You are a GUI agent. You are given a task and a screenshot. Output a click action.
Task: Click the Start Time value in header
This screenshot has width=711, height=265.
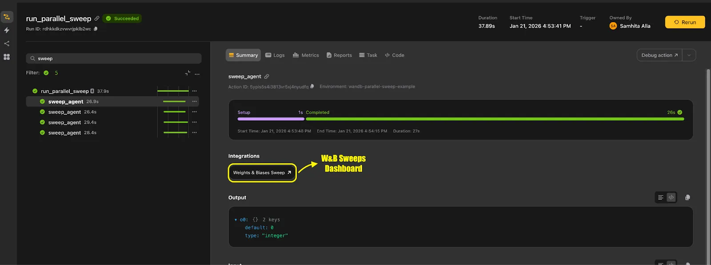point(540,26)
